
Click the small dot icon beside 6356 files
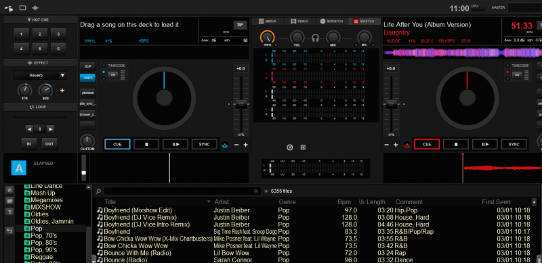pos(266,191)
